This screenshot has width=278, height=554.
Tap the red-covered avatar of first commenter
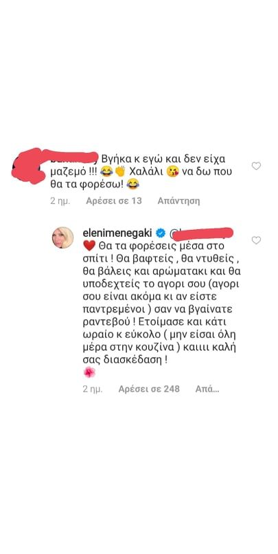tap(26, 167)
